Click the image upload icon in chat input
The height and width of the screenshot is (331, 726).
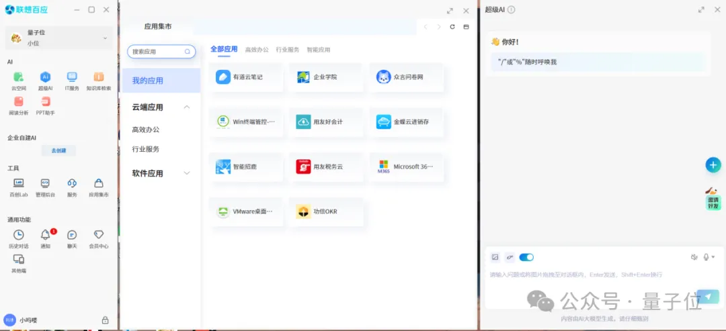(495, 257)
